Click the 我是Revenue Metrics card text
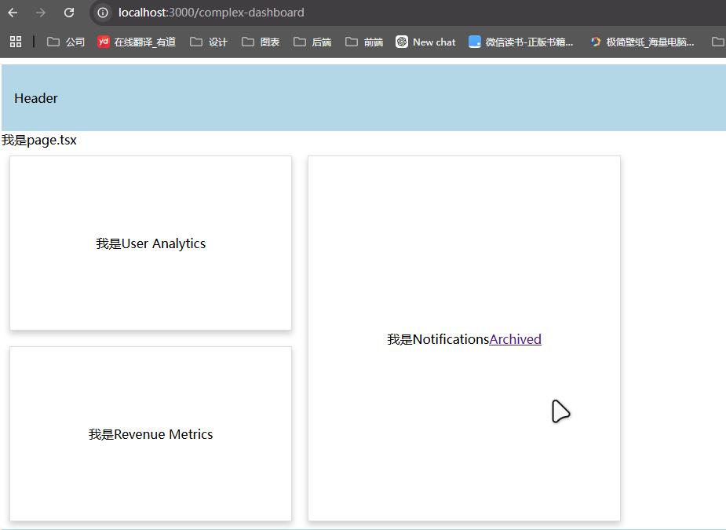This screenshot has width=726, height=530. tap(151, 434)
